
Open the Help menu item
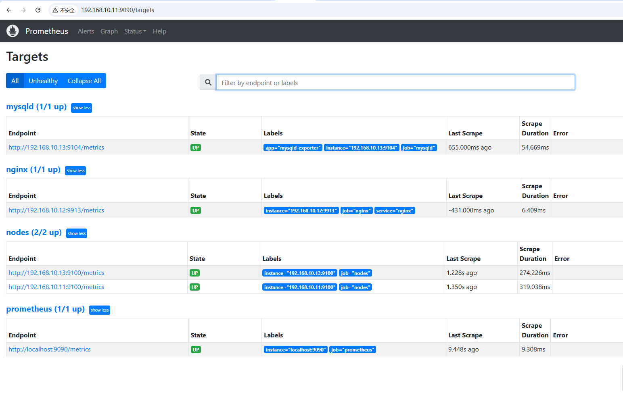[159, 31]
